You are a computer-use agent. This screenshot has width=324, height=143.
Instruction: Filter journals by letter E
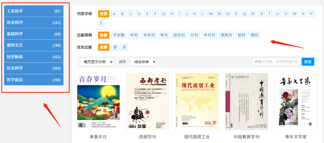(147, 14)
